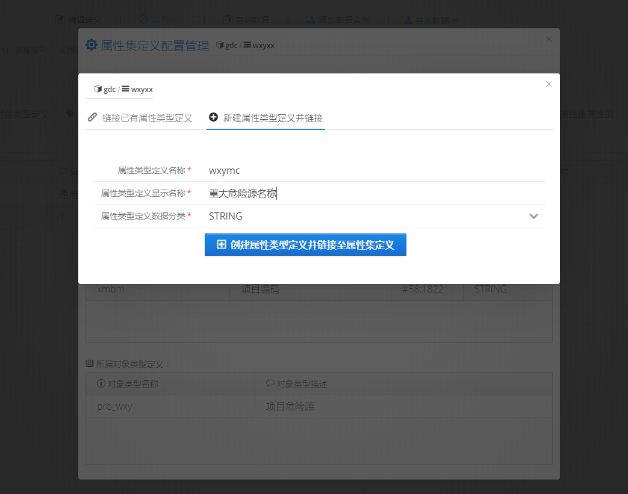Screen dimensions: 628x494
Task: Click the list icon beside wxyxx in white dialog
Action: click(125, 89)
